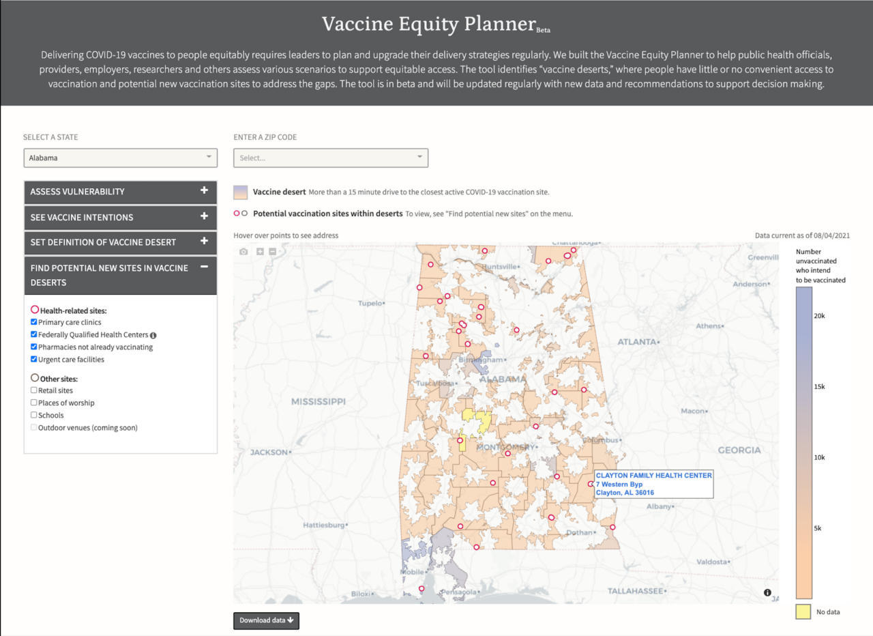Enable the Retail sites checkbox

click(34, 390)
